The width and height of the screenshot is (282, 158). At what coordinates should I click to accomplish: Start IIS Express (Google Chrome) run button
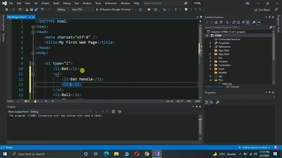(114, 10)
